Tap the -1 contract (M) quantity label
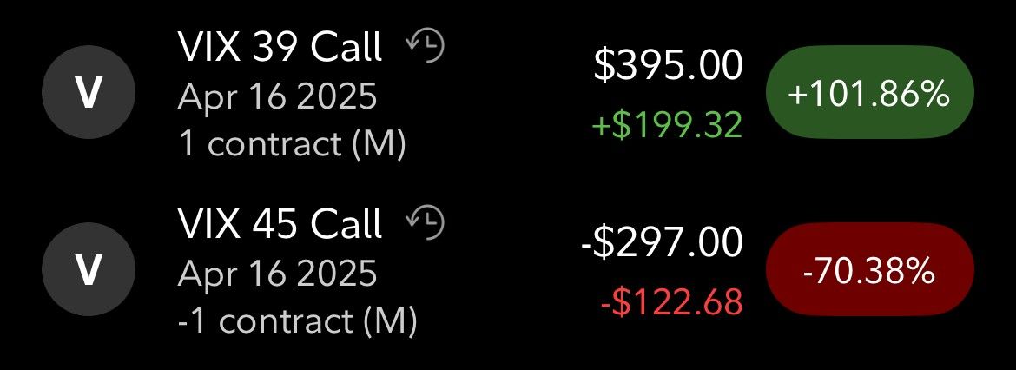The height and width of the screenshot is (370, 1016). tap(297, 320)
